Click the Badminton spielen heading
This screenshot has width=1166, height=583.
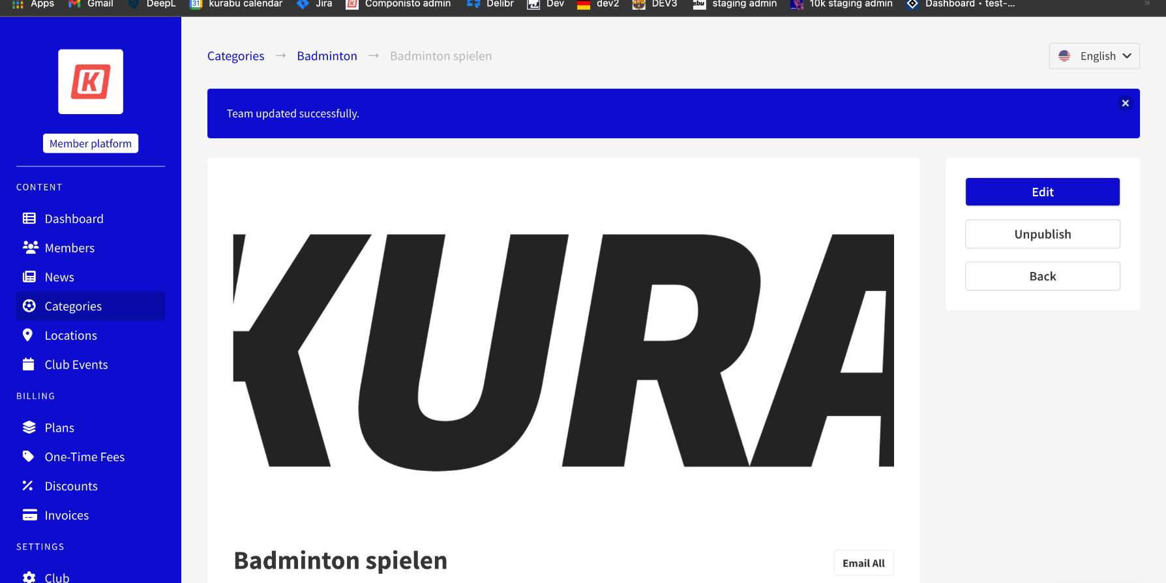pyautogui.click(x=340, y=561)
